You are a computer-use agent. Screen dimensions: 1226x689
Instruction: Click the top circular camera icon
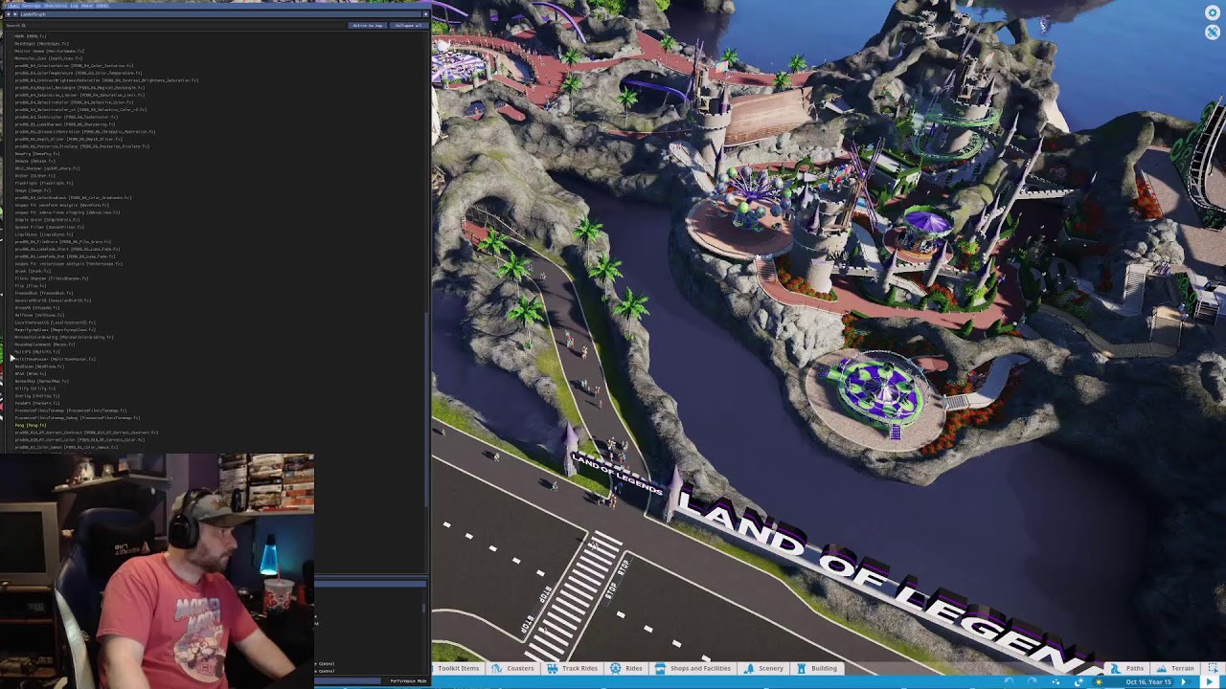[x=1212, y=12]
